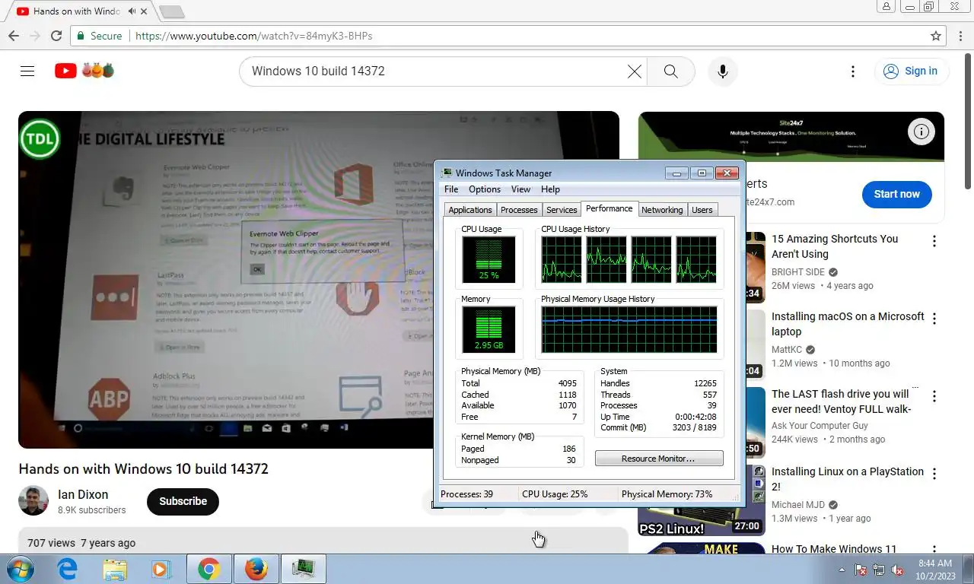The image size is (974, 584).
Task: Switch to the Services tab
Action: point(562,210)
